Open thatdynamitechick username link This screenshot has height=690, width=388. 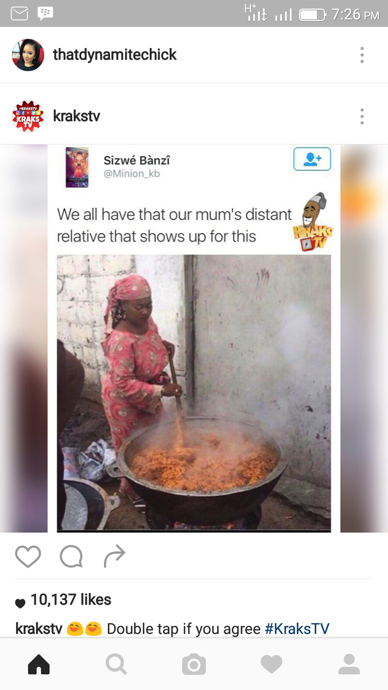[x=115, y=54]
